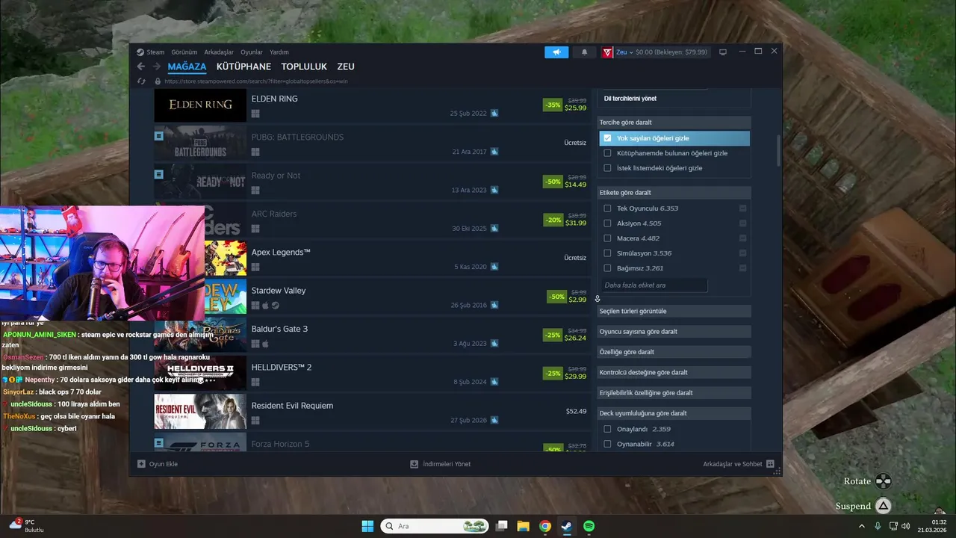
Task: Expand Seçilen türleri görüntüle section
Action: click(674, 311)
